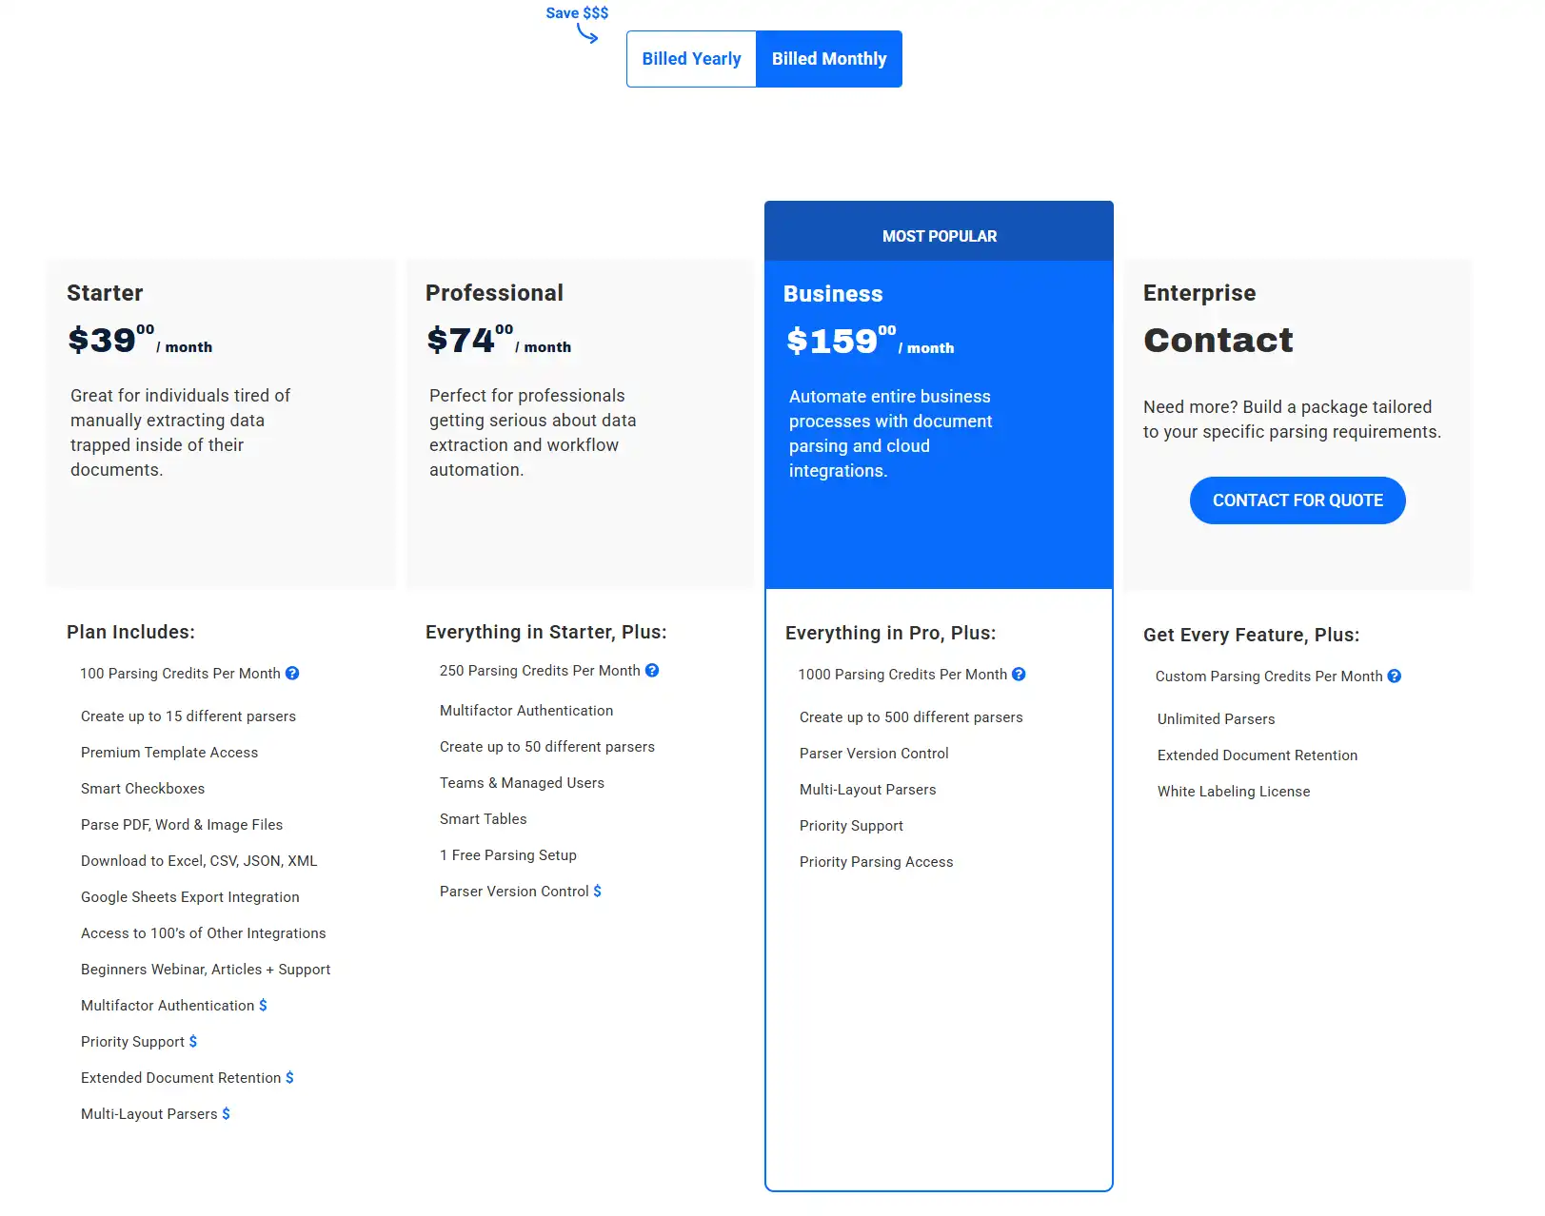The width and height of the screenshot is (1545, 1216).
Task: Click dollar icon next to Multifactor Authentication in Starter
Action: pos(263,1006)
